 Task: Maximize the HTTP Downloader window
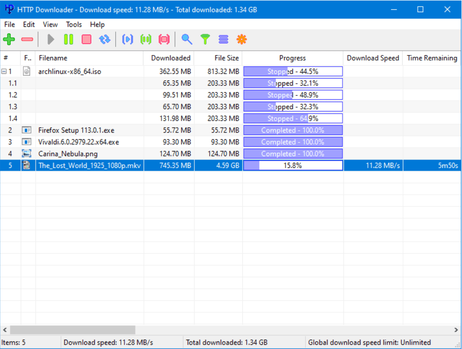(x=421, y=9)
